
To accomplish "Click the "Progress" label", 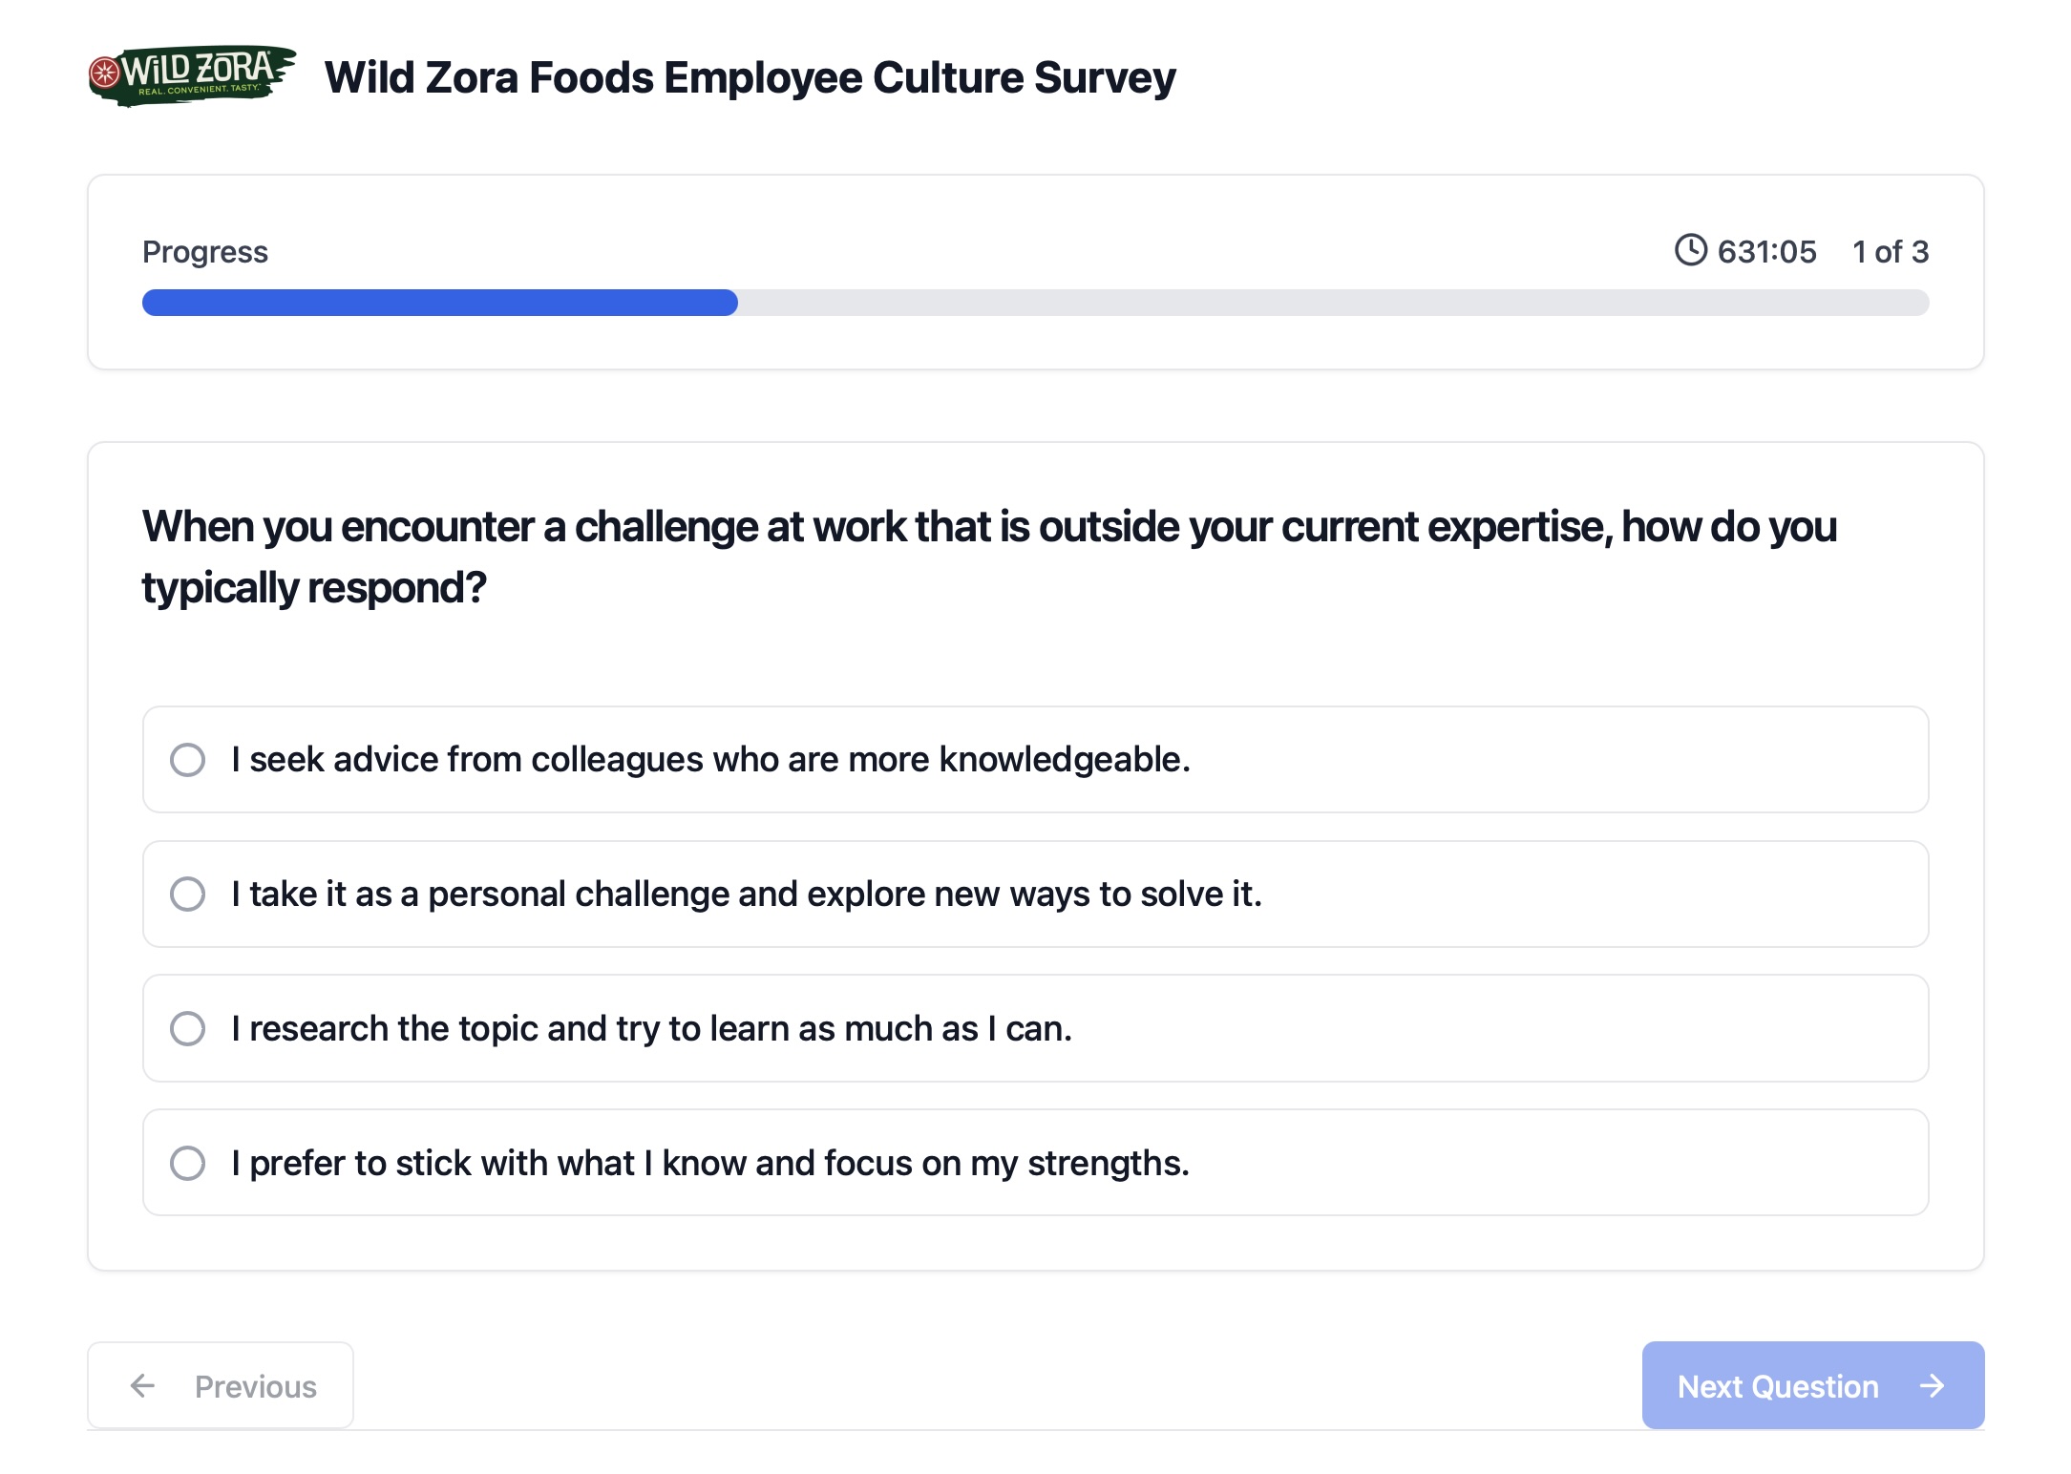I will tap(204, 250).
